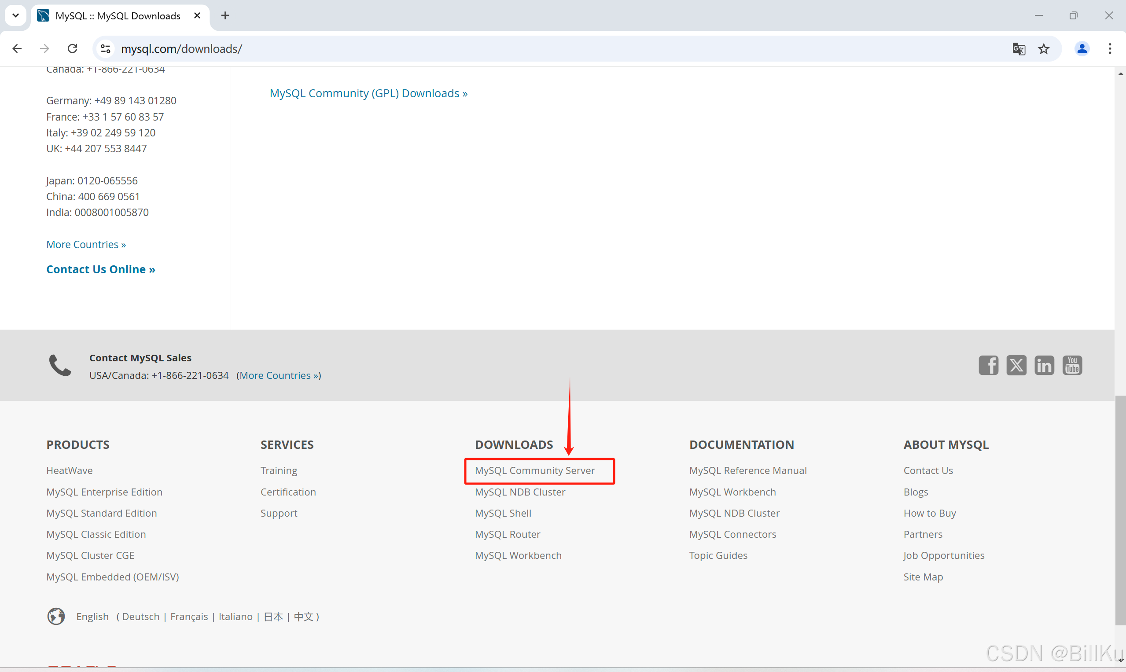This screenshot has height=672, width=1126.
Task: Open MySQL Workbench under Documentation
Action: (x=732, y=492)
